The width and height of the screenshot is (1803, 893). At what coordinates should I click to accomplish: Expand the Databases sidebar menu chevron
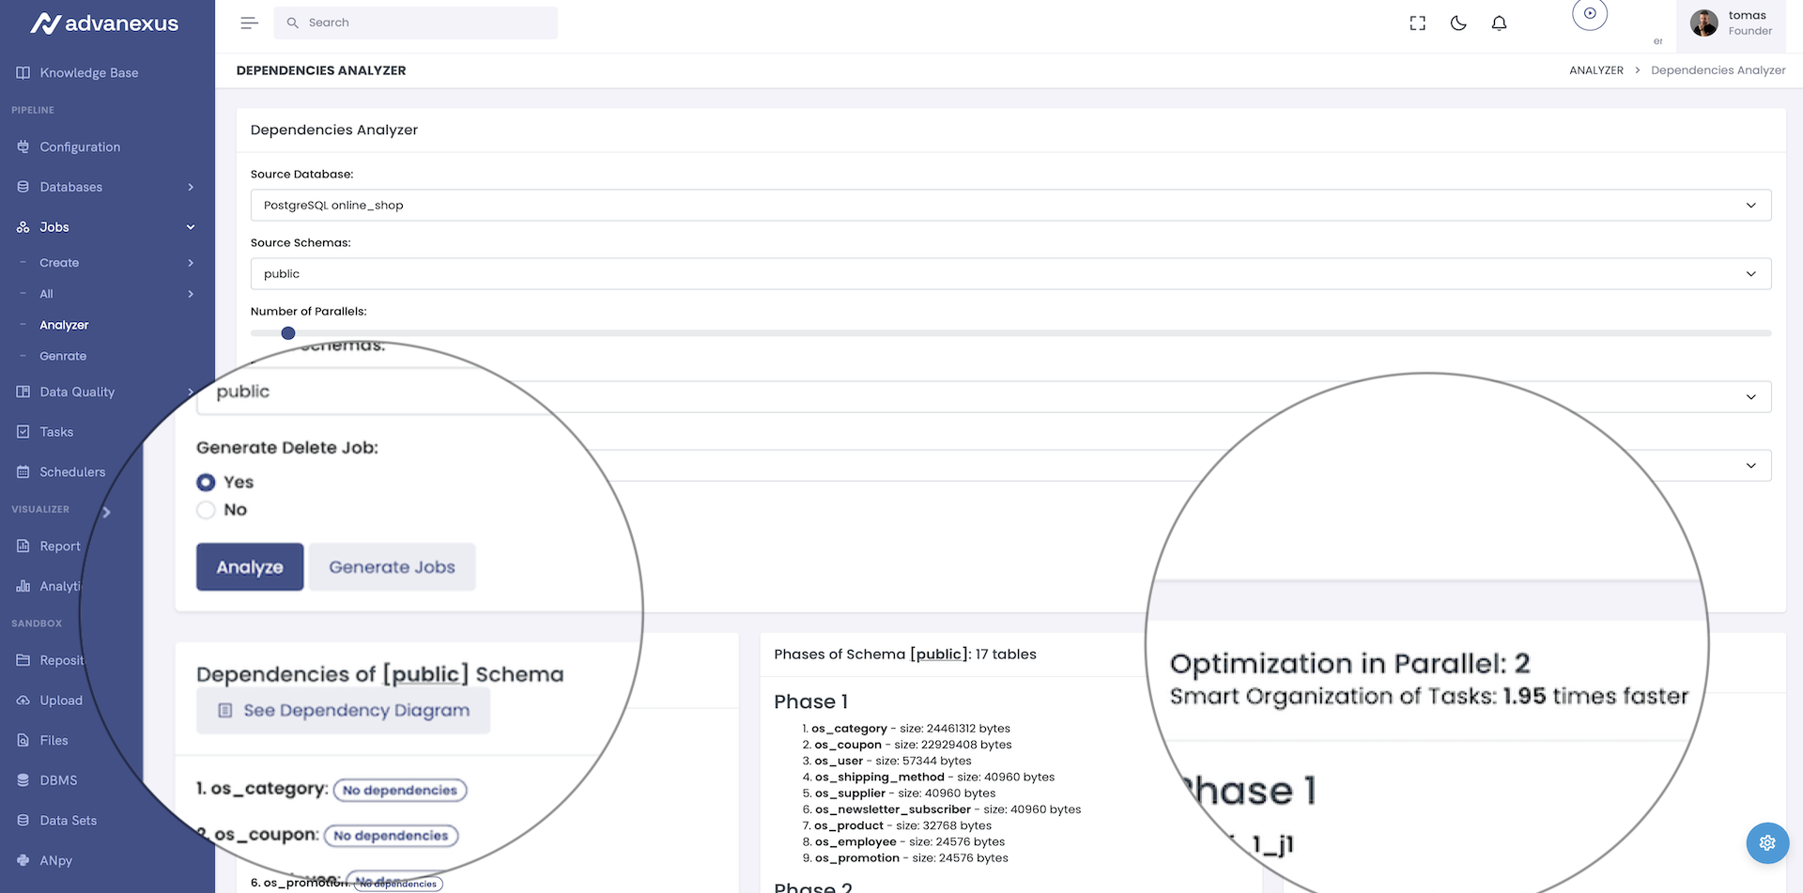[191, 187]
